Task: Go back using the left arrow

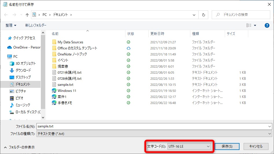Action: [x=6, y=15]
